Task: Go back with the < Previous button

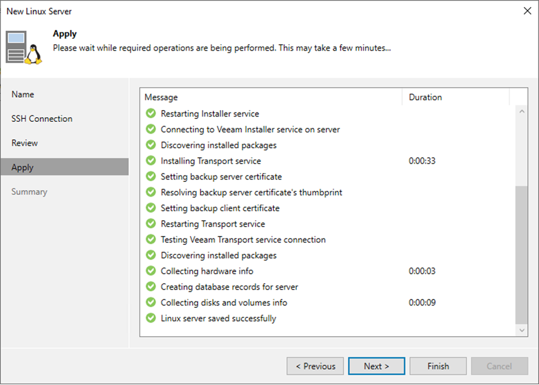Action: [x=315, y=366]
